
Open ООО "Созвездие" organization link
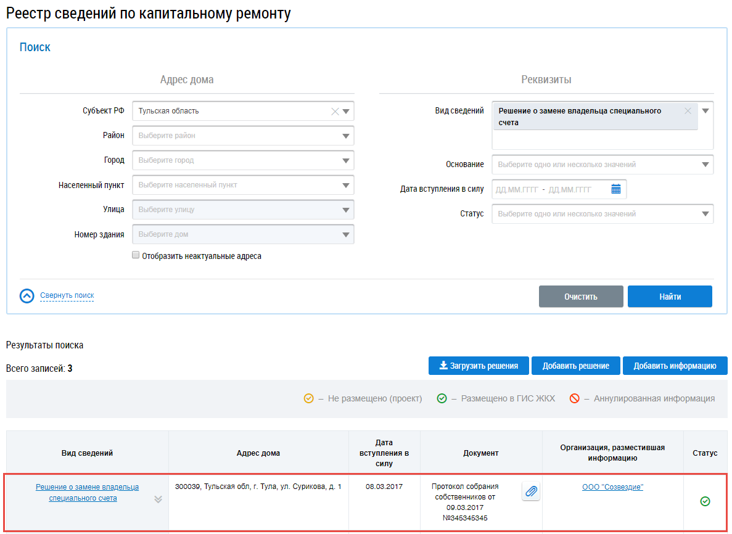point(612,487)
